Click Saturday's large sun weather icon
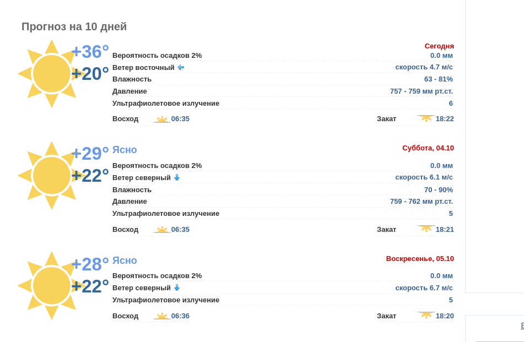The height and width of the screenshot is (342, 524). click(x=51, y=176)
